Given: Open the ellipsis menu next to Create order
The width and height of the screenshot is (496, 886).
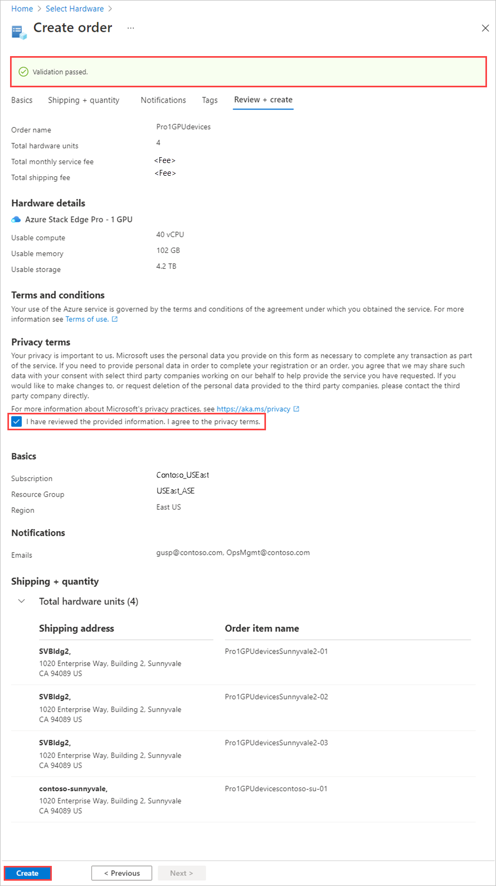Looking at the screenshot, I should click(x=131, y=28).
